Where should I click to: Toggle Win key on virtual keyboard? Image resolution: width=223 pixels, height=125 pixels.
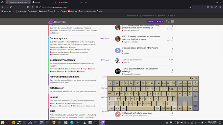tap(117, 108)
